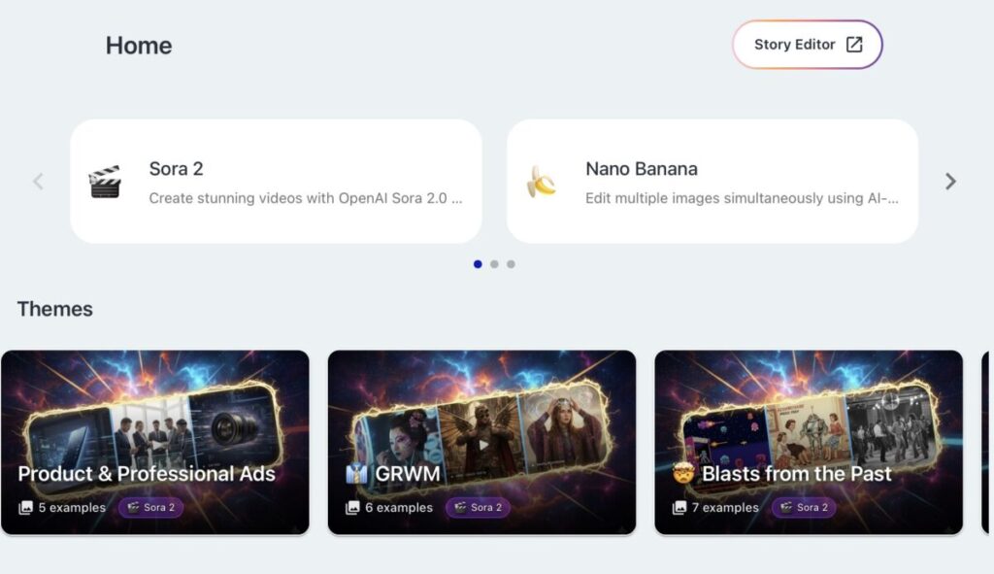
Task: Click the gallery icon beside 7 examples
Action: point(679,508)
